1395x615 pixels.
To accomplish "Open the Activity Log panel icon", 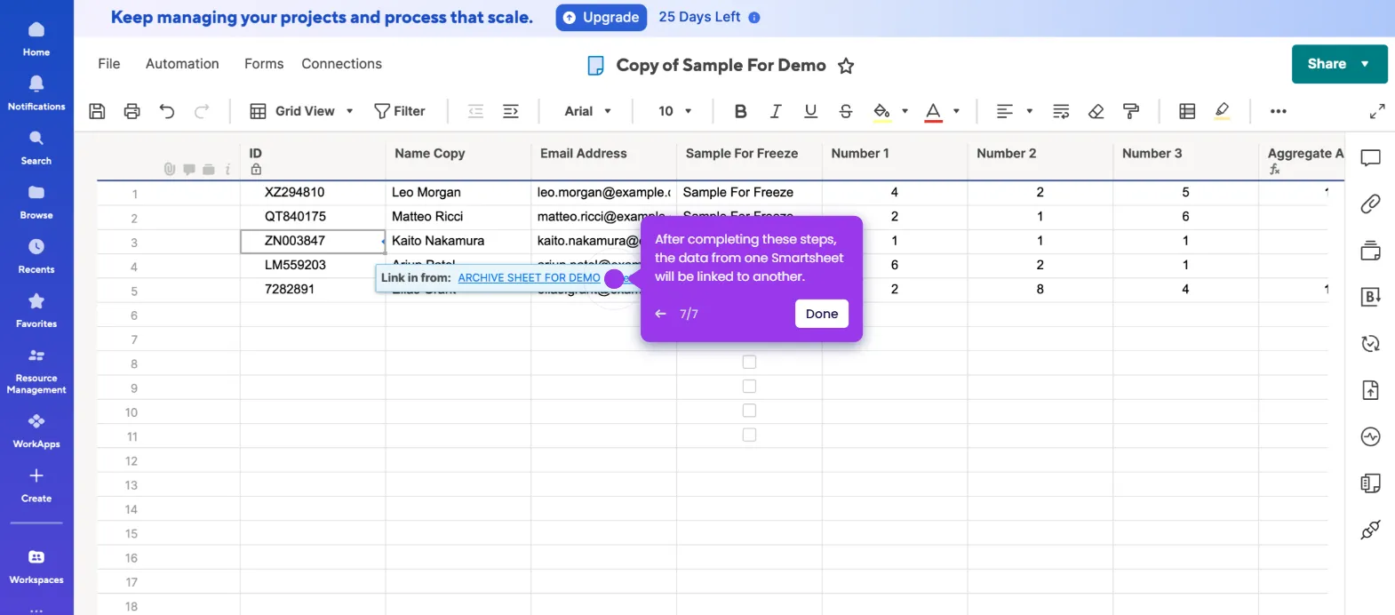I will click(x=1371, y=436).
